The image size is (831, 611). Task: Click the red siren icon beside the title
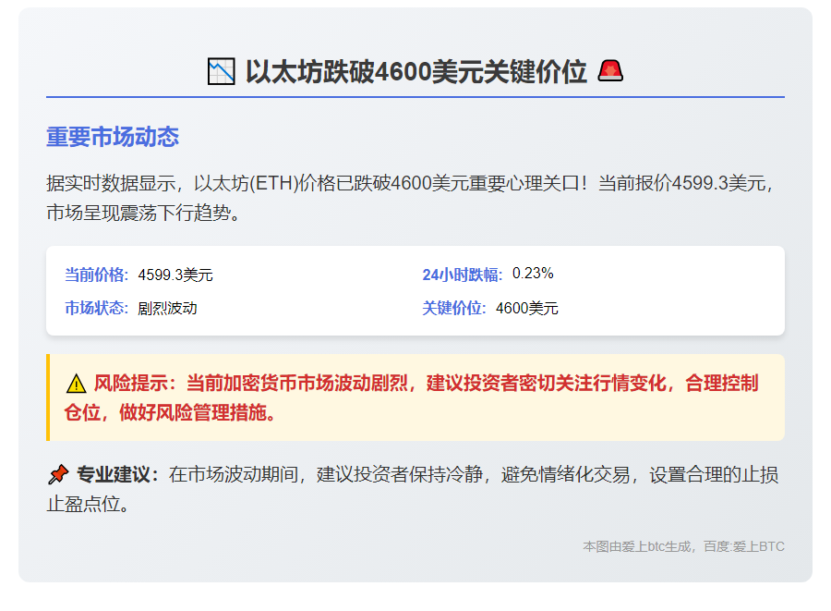pos(611,67)
